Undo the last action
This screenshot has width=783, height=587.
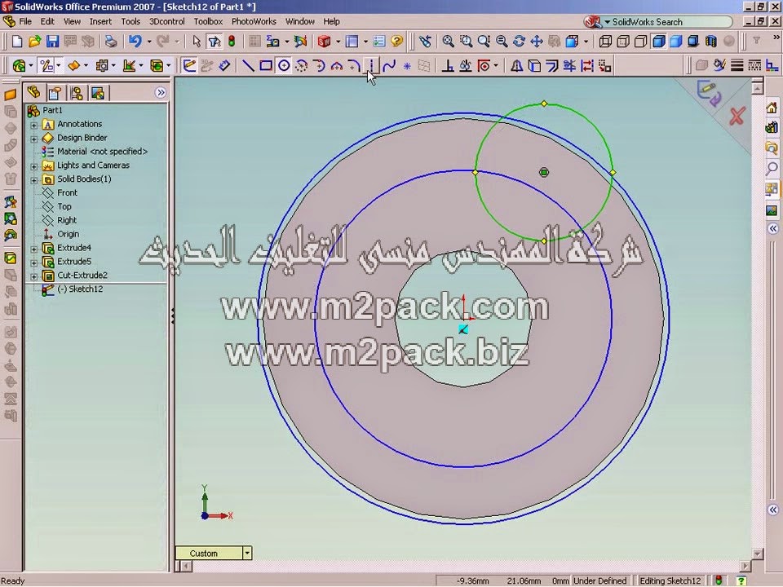coord(135,42)
